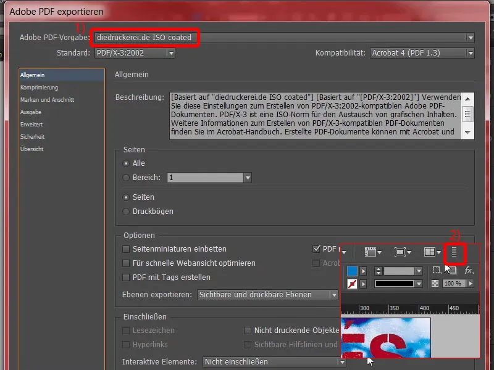The width and height of the screenshot is (494, 370).
Task: Open the stroke style dropdown arrow
Action: [x=419, y=284]
